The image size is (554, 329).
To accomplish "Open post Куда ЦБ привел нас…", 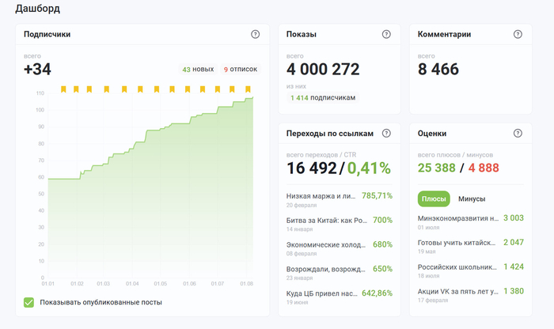I will [x=322, y=293].
